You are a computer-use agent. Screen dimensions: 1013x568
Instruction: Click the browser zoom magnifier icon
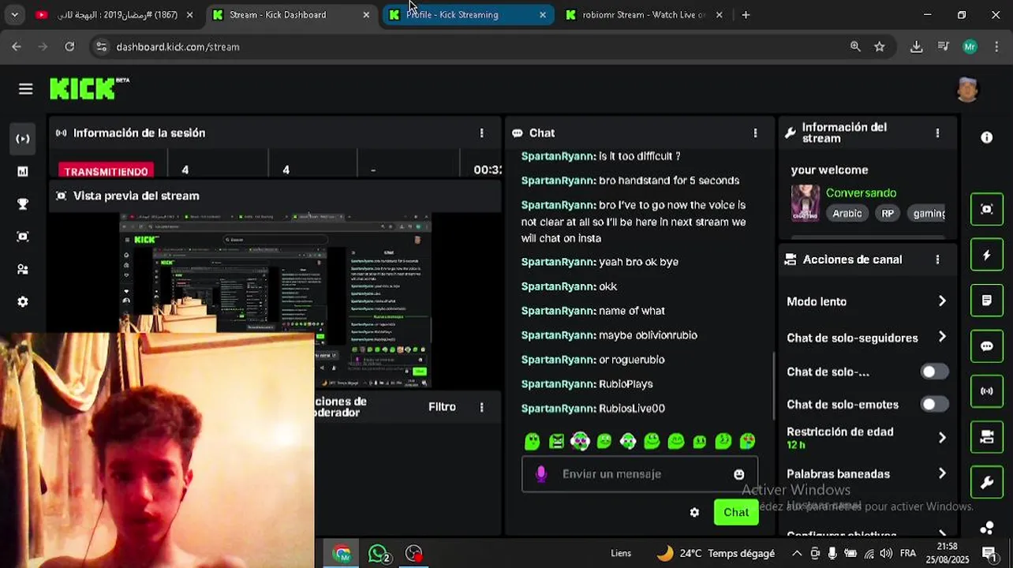pos(855,47)
